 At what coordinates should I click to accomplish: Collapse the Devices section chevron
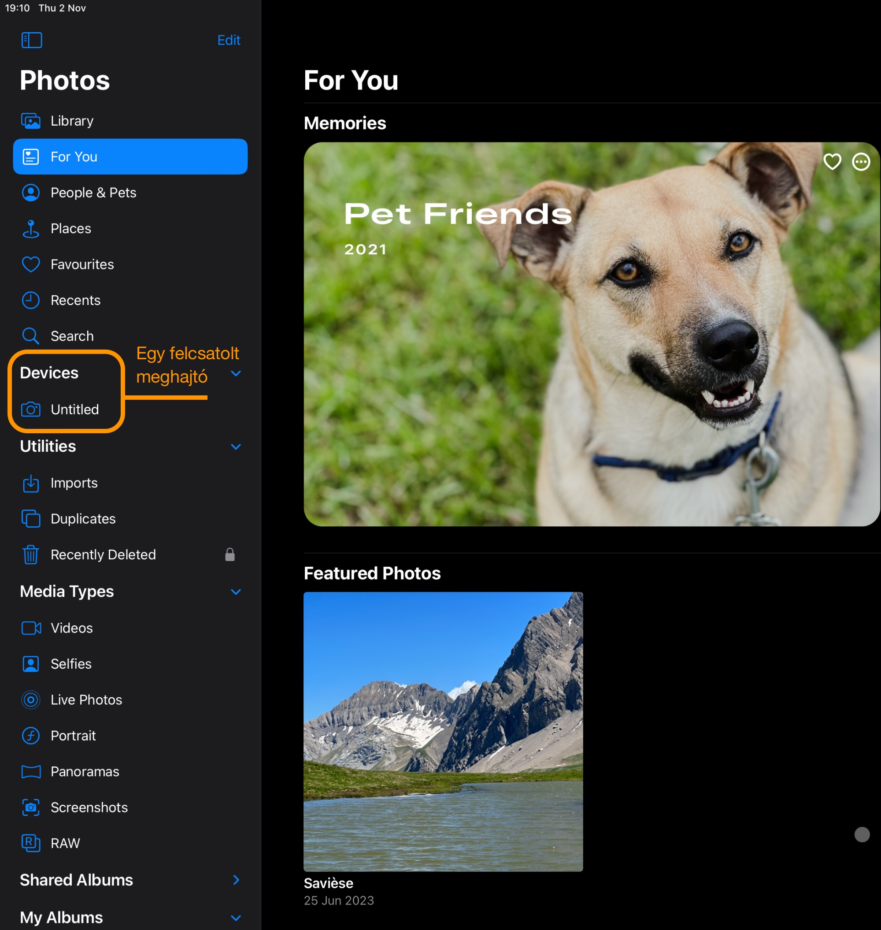coord(236,373)
